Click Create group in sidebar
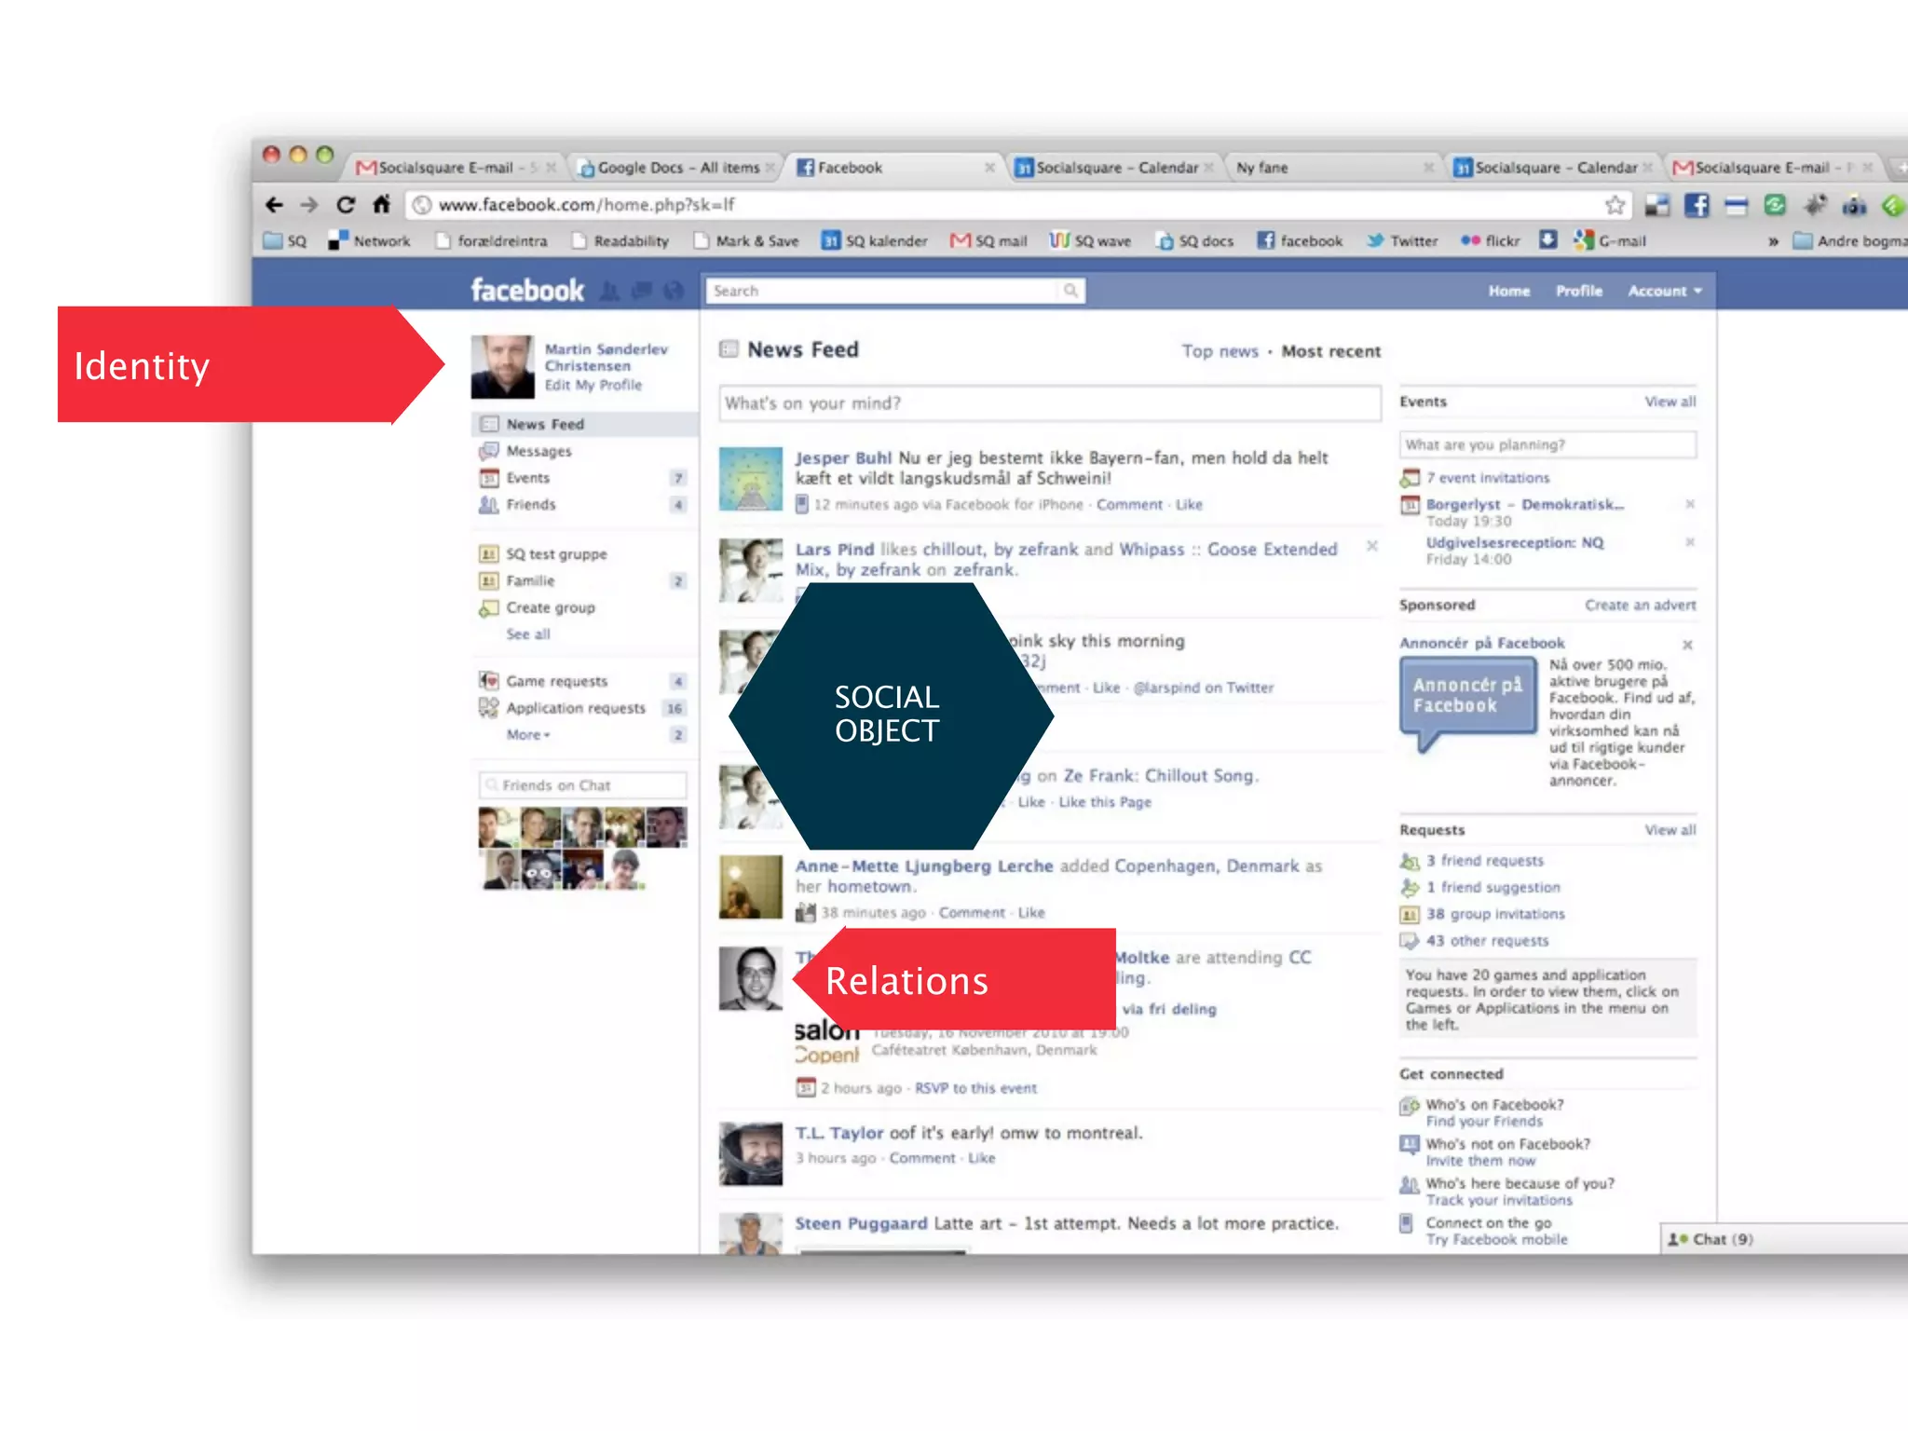The image size is (1908, 1431). [x=550, y=608]
